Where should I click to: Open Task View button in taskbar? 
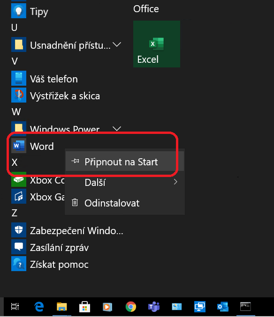[15, 307]
